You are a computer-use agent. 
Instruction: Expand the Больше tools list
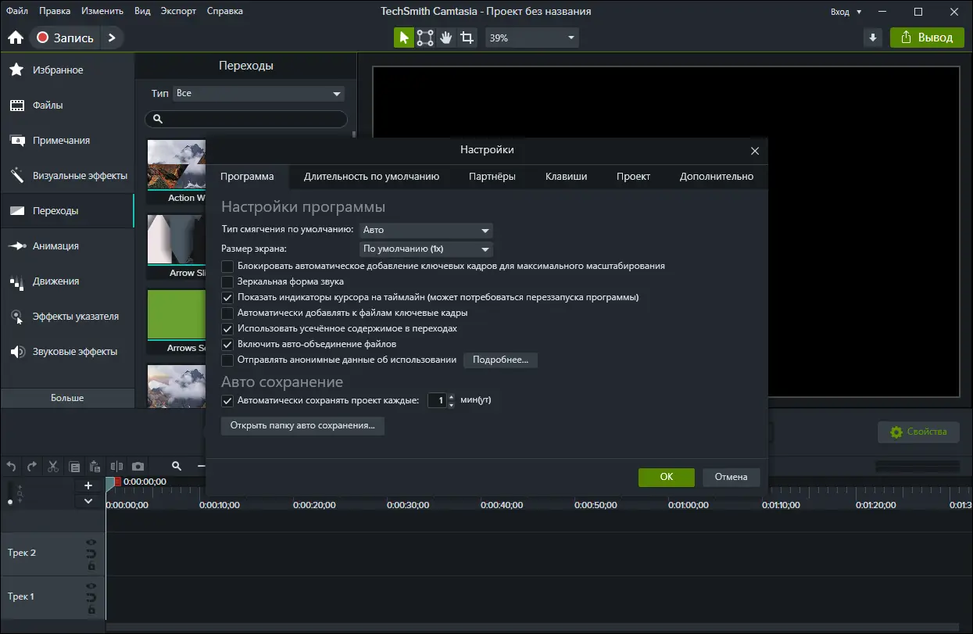(x=67, y=398)
